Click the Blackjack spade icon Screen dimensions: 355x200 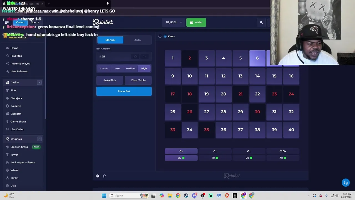click(x=7, y=98)
